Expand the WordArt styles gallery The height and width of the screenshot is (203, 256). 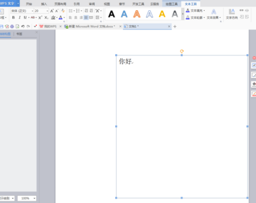(183, 14)
